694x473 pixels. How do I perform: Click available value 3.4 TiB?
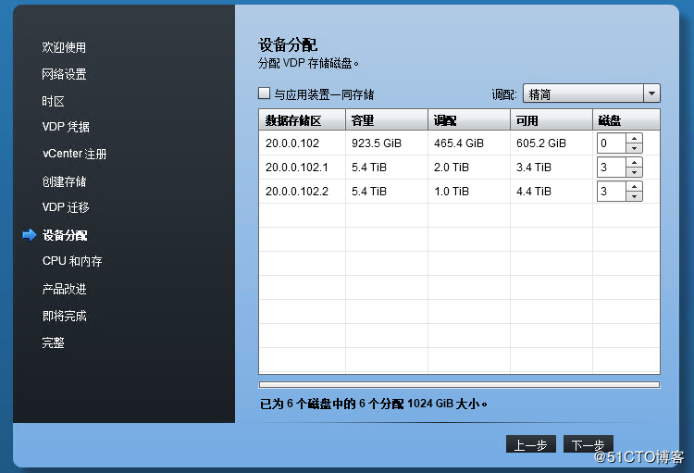533,167
